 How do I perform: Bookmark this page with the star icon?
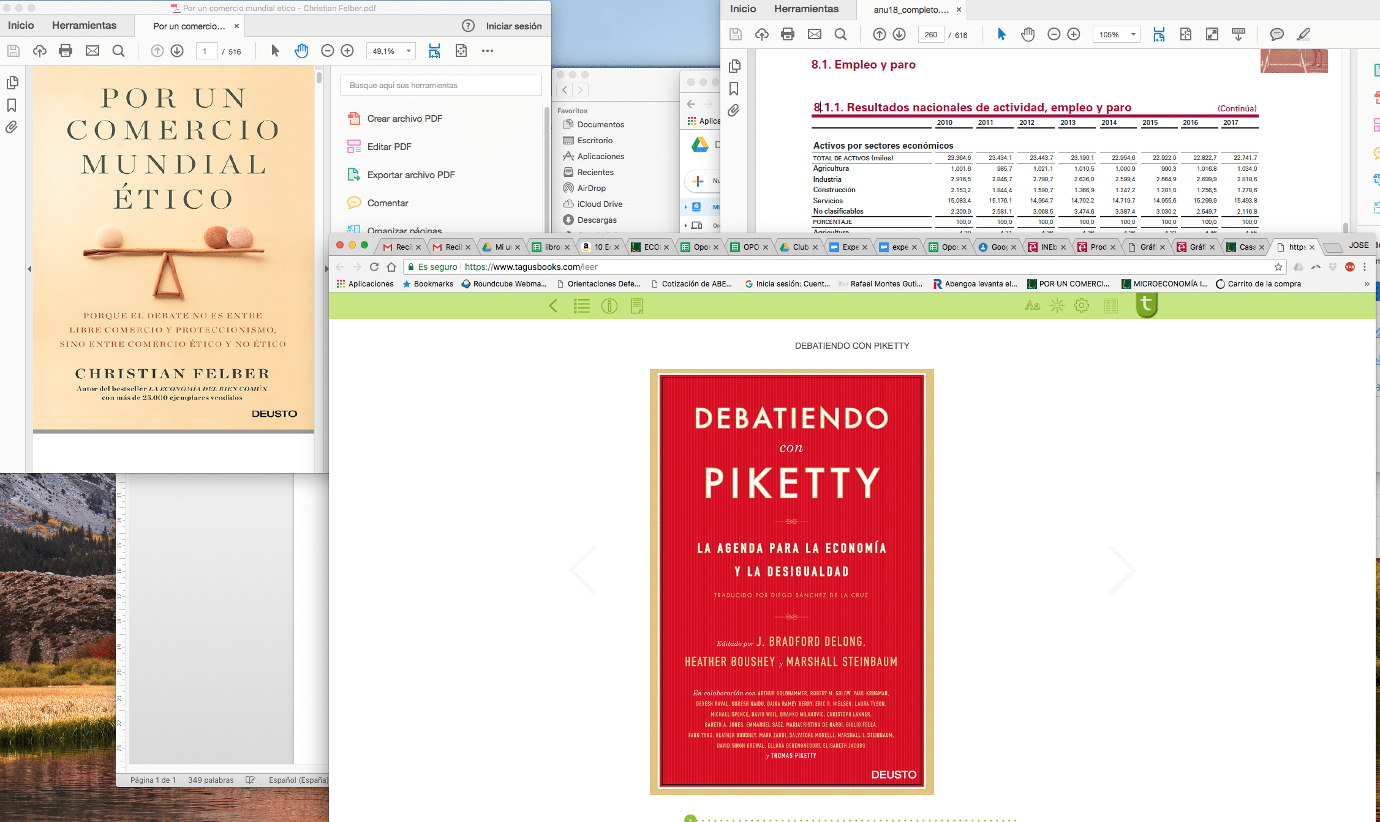click(x=1278, y=267)
